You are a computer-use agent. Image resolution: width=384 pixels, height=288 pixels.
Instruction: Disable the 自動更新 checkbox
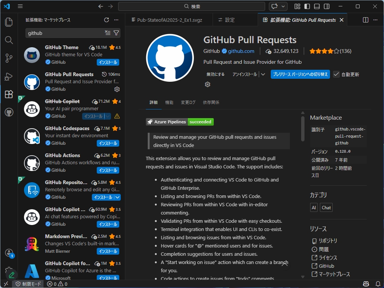coord(336,74)
